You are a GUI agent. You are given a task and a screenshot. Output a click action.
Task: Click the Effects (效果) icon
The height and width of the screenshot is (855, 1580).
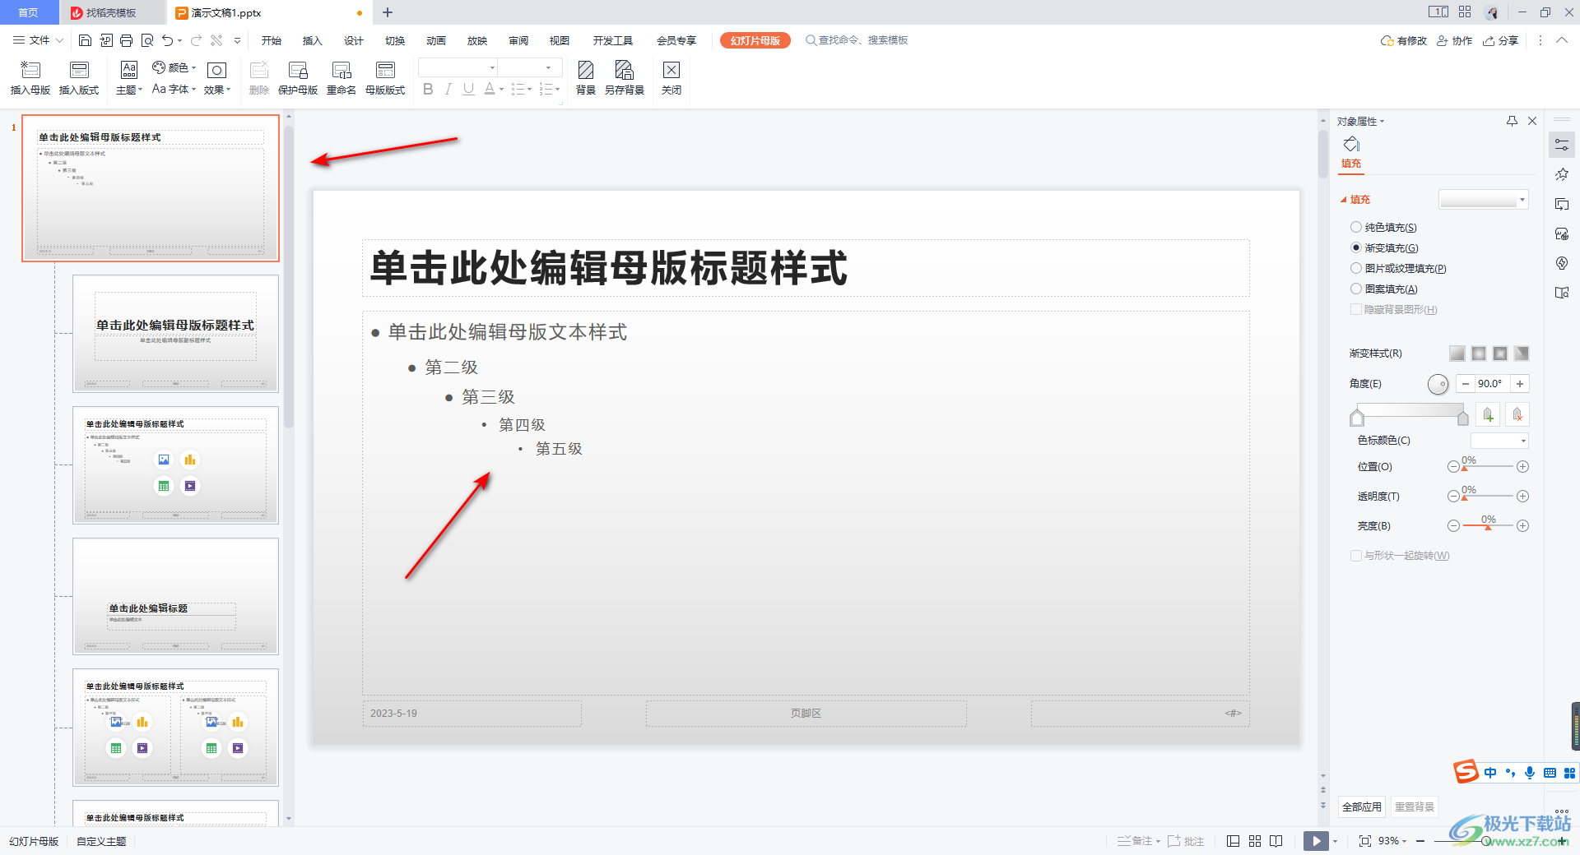pos(217,78)
